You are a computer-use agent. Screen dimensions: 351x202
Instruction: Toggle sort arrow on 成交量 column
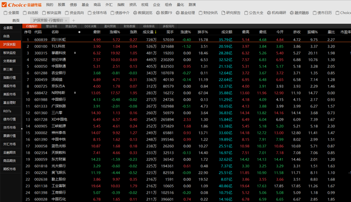156,32
